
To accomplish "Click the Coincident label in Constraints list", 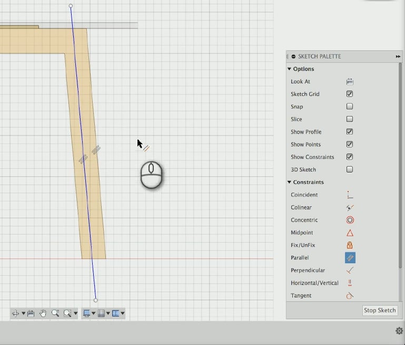I will [x=304, y=195].
